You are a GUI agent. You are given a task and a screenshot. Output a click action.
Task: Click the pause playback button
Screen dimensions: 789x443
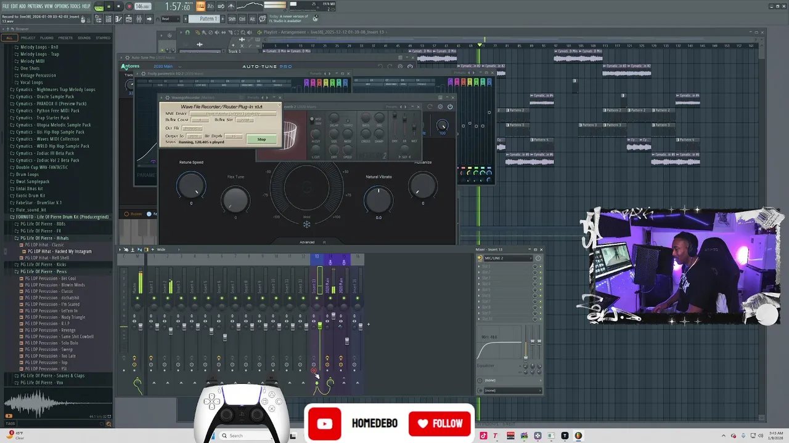coord(108,7)
